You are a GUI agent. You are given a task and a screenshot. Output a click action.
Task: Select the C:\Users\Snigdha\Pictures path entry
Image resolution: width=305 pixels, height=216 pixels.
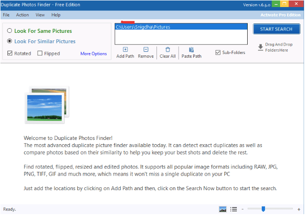(x=181, y=27)
